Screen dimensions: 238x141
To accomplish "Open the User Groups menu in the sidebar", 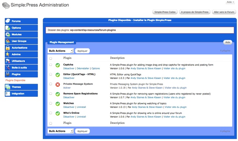I will click(x=21, y=41).
